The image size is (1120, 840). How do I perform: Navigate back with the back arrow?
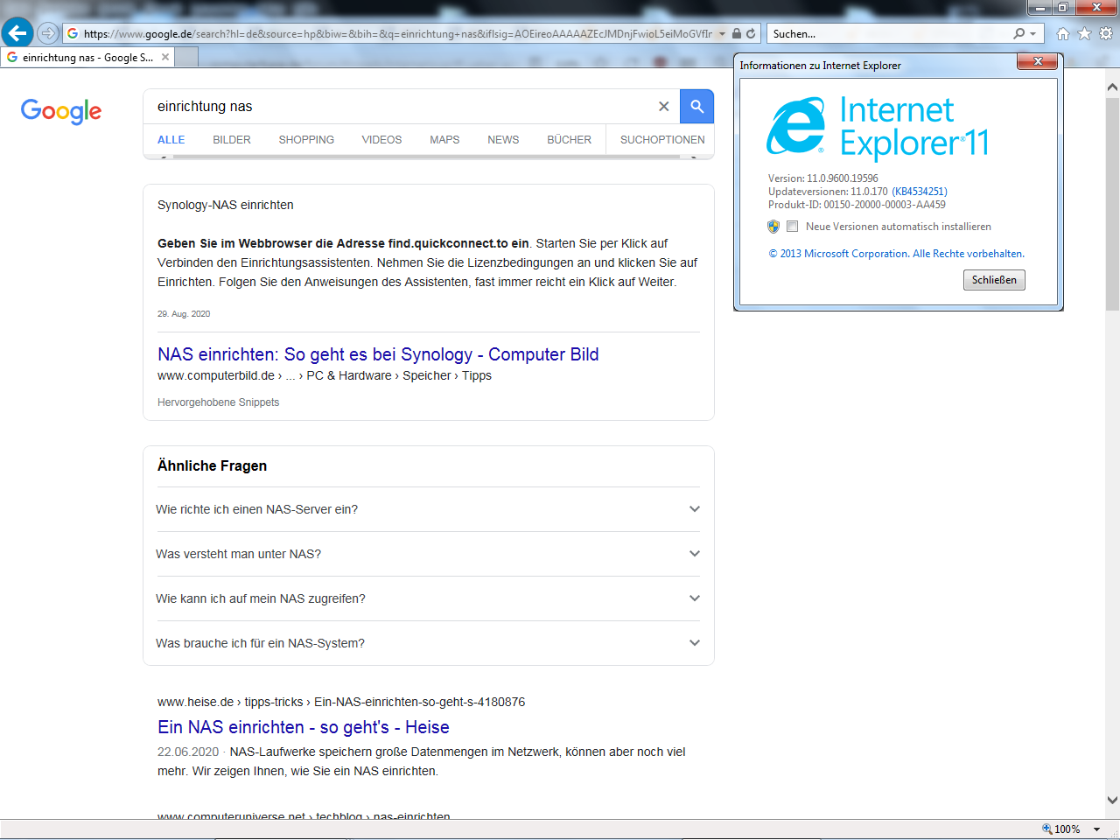(17, 33)
